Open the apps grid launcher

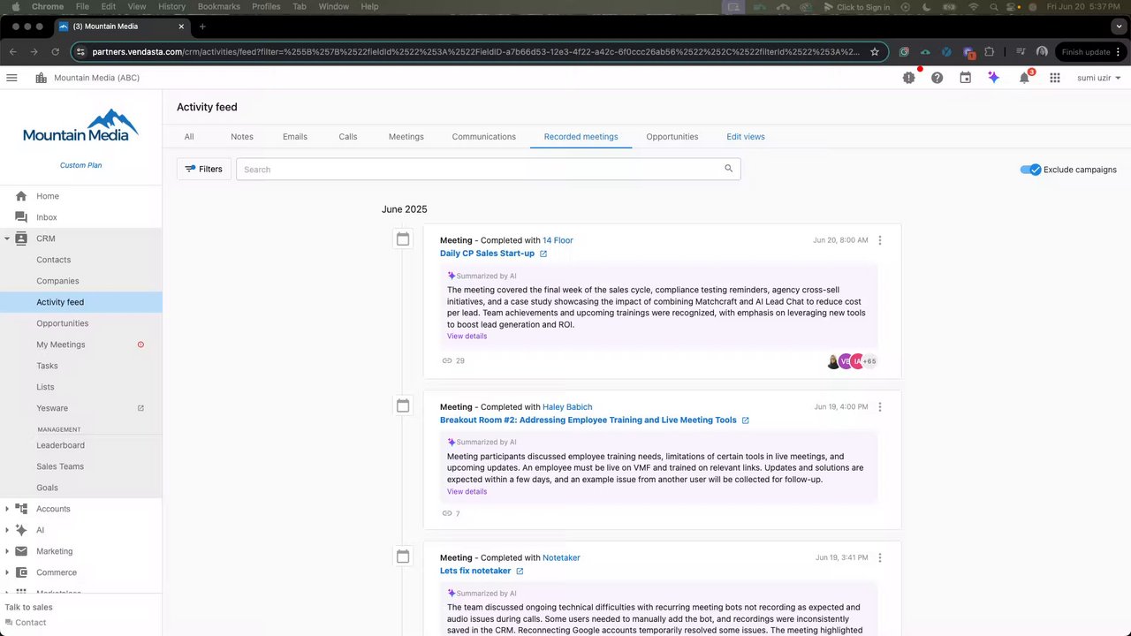coord(1055,78)
